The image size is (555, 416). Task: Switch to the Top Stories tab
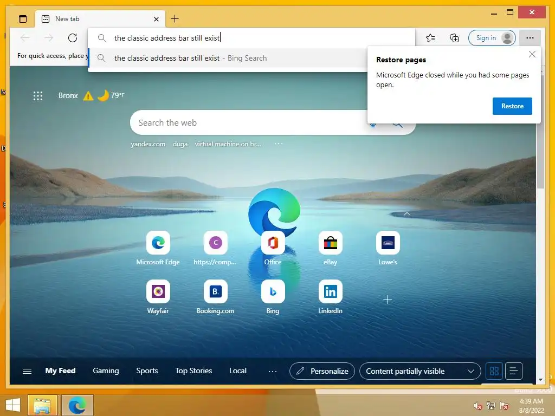[x=193, y=370]
